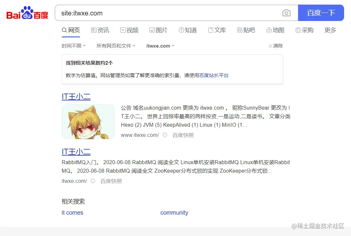Click the cat-eared avatar thumbnail

[88, 122]
